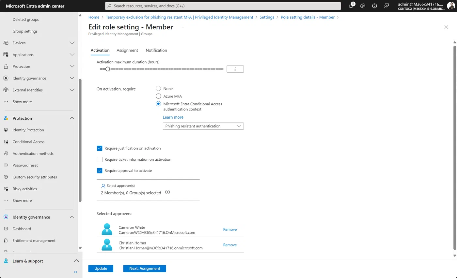Image resolution: width=457 pixels, height=278 pixels.
Task: Open the help question mark icon
Action: 374,6
